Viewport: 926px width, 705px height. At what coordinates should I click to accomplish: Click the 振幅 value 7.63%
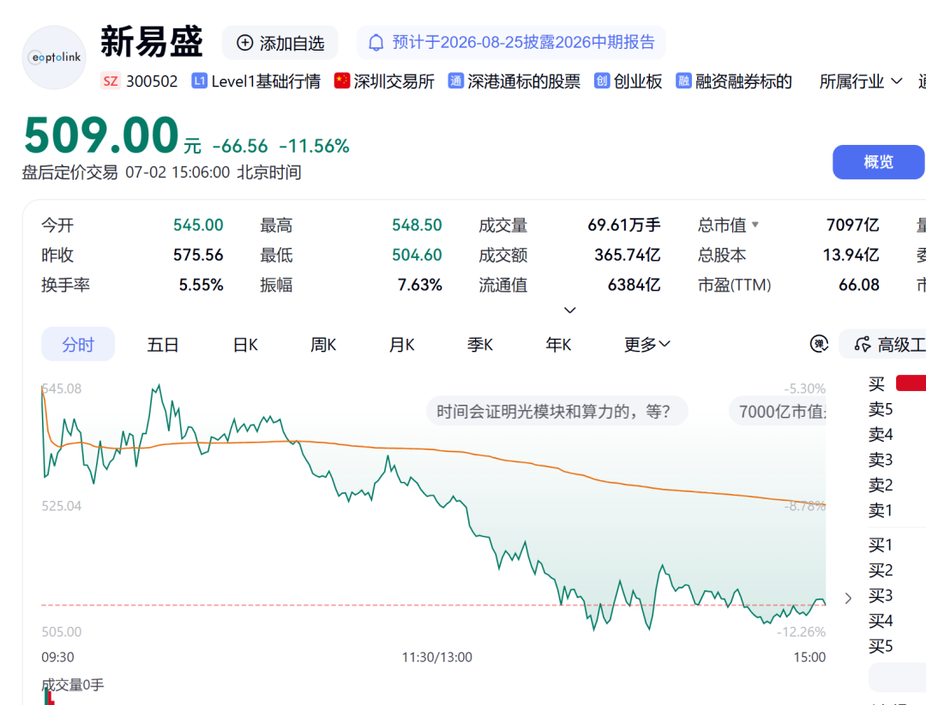(x=420, y=286)
